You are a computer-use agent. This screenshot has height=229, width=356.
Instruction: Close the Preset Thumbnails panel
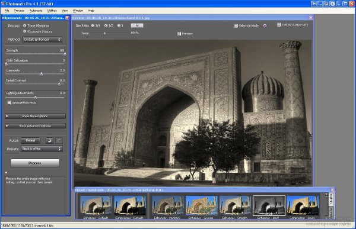point(333,190)
